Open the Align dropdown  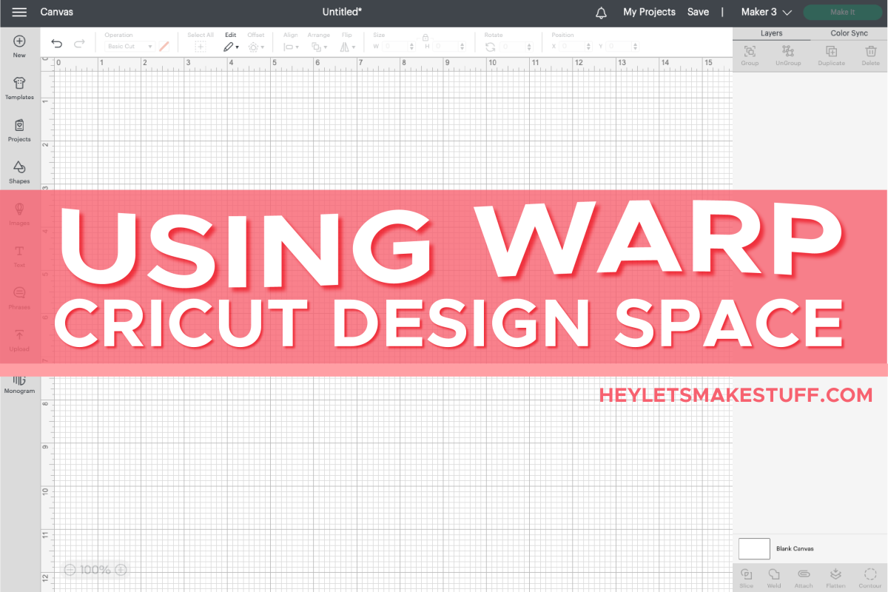point(291,46)
